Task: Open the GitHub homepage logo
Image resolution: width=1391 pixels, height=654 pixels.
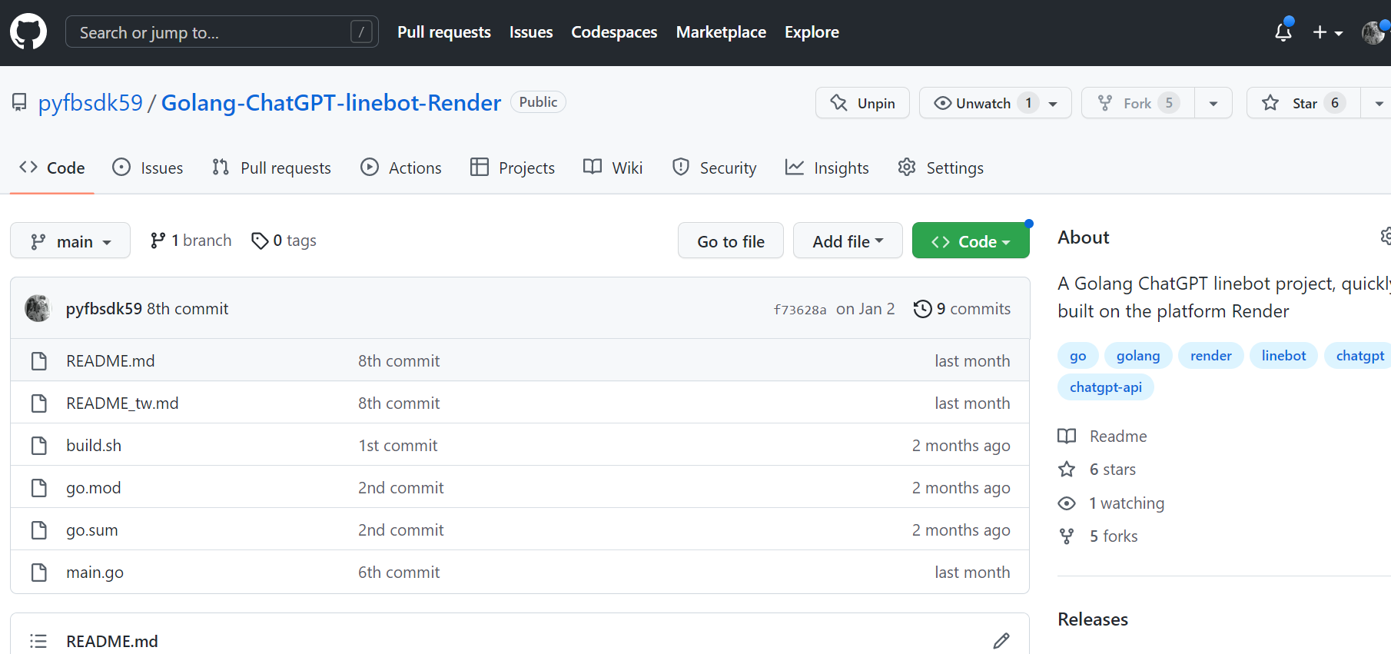Action: [x=28, y=32]
